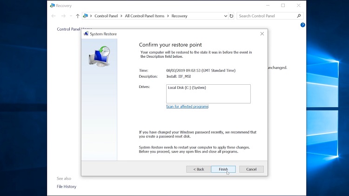349x196 pixels.
Task: Cancel the System Restore wizard
Action: tap(251, 169)
